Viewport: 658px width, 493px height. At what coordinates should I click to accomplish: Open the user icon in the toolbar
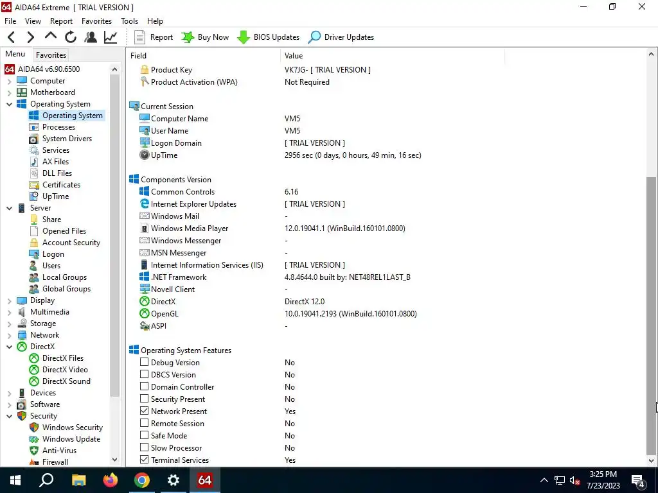pos(90,37)
